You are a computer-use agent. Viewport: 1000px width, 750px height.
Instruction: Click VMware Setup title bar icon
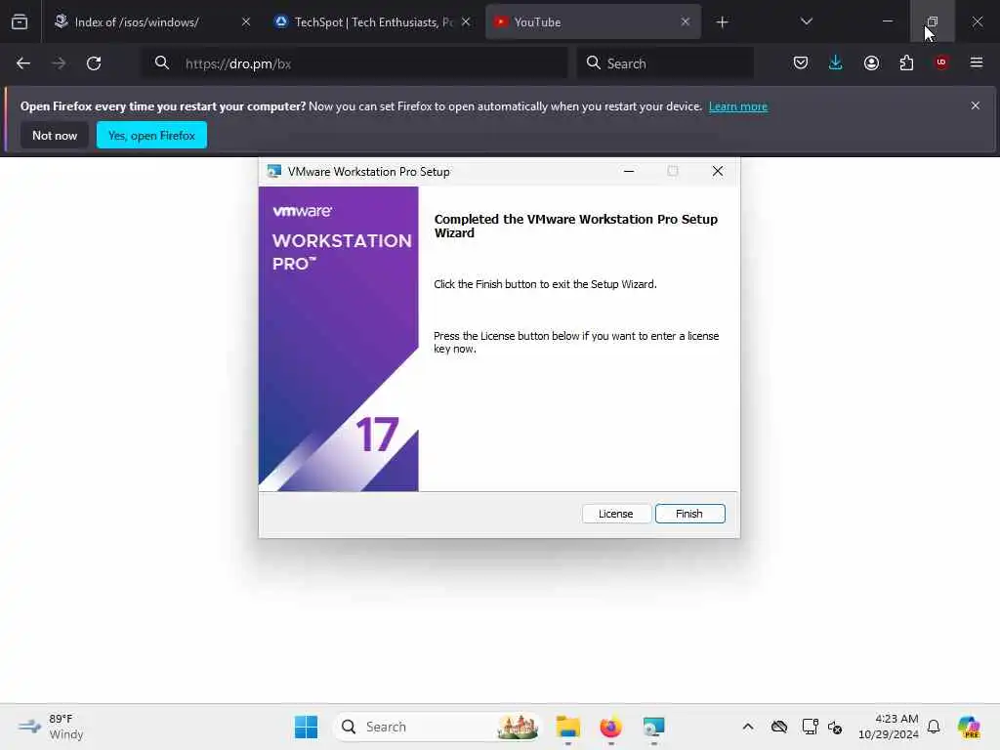pos(274,172)
